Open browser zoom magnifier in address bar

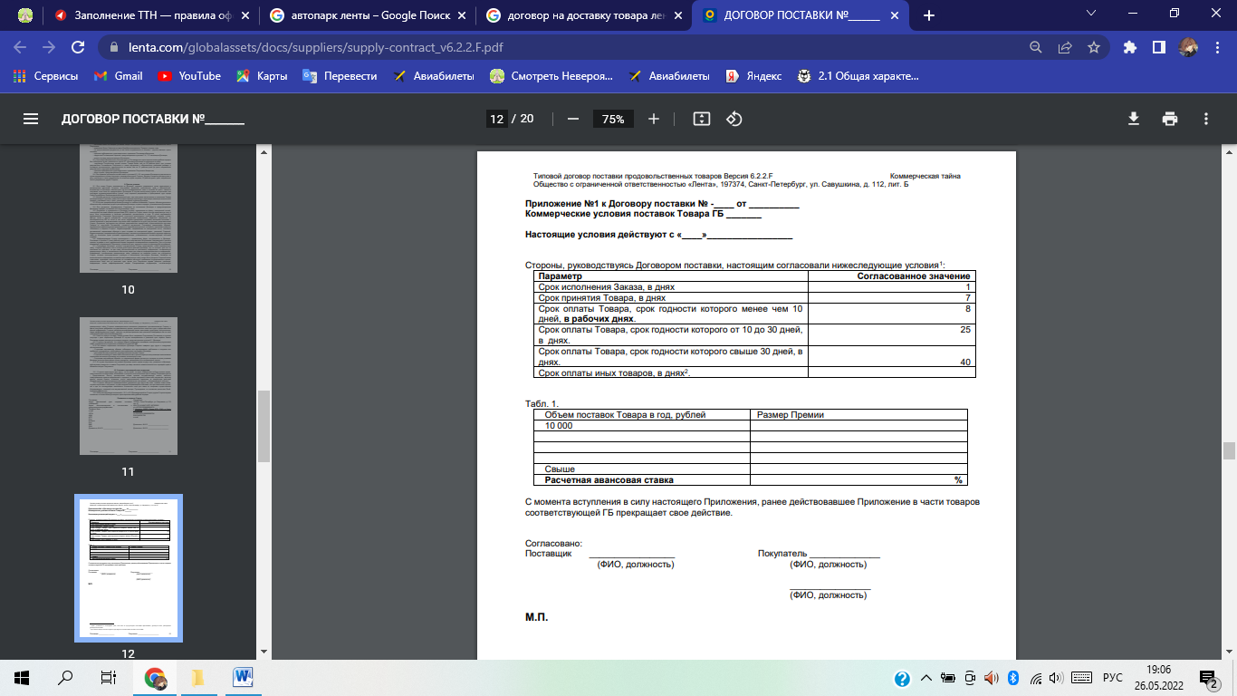click(1035, 47)
